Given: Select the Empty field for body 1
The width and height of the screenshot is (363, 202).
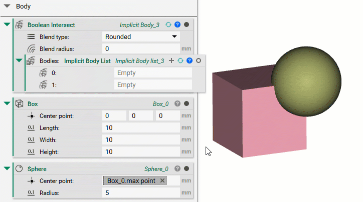Looking at the screenshot, I should coord(153,84).
